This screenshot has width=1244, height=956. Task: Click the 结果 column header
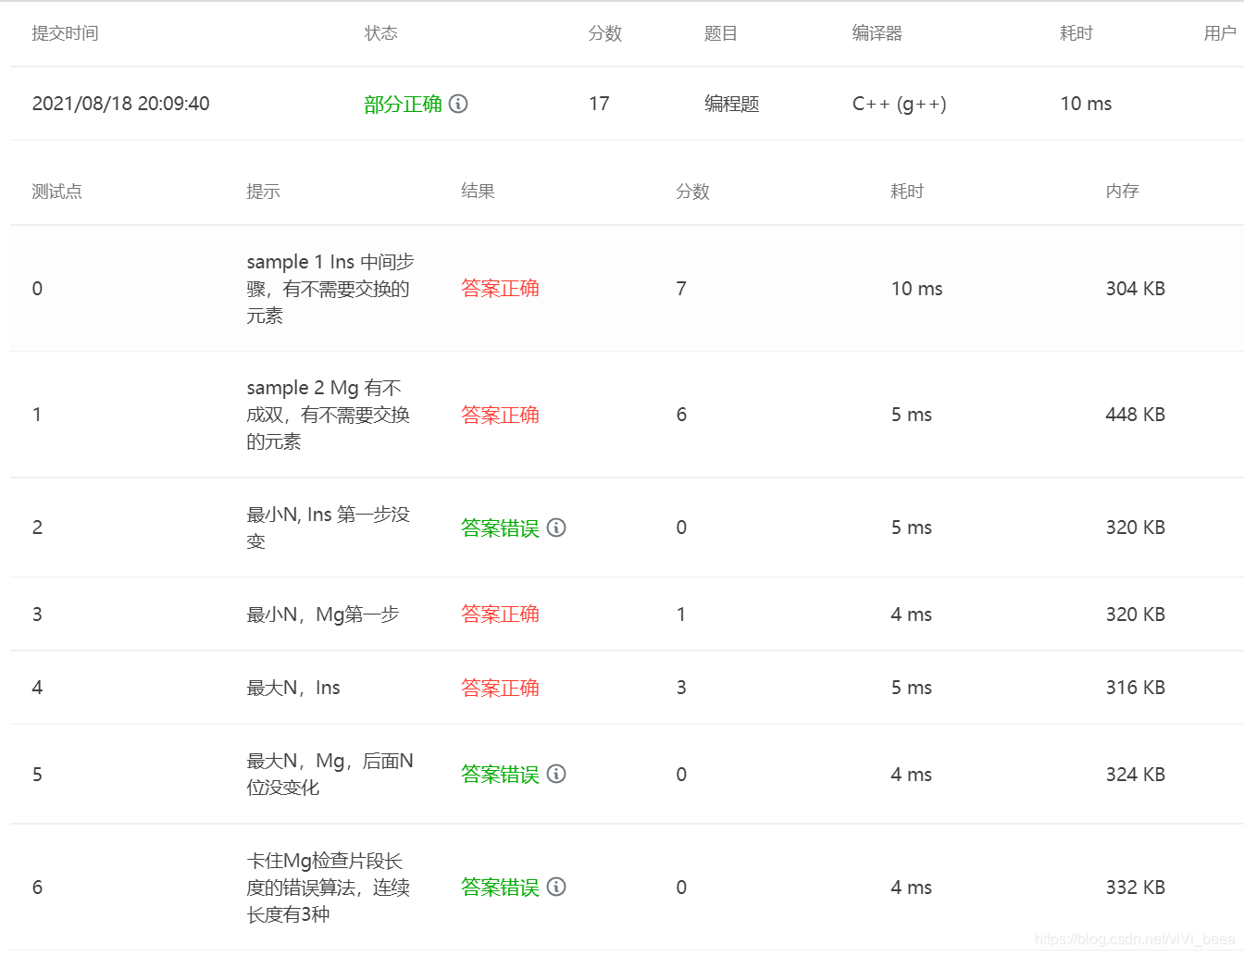pyautogui.click(x=478, y=192)
